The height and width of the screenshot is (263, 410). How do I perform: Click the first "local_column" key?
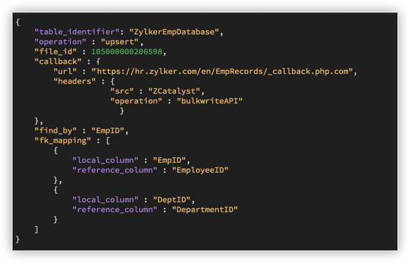click(x=105, y=160)
